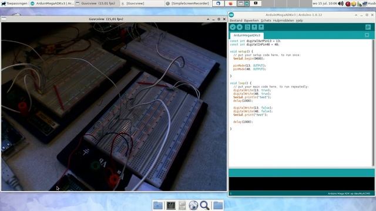Click the Arduino logo window icon
376x211 pixels.
pos(231,15)
